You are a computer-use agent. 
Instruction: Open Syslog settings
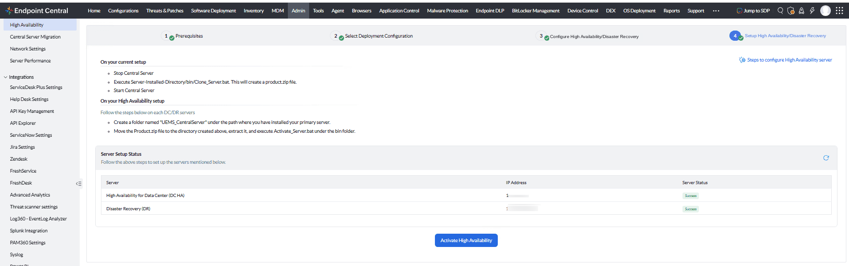16,254
